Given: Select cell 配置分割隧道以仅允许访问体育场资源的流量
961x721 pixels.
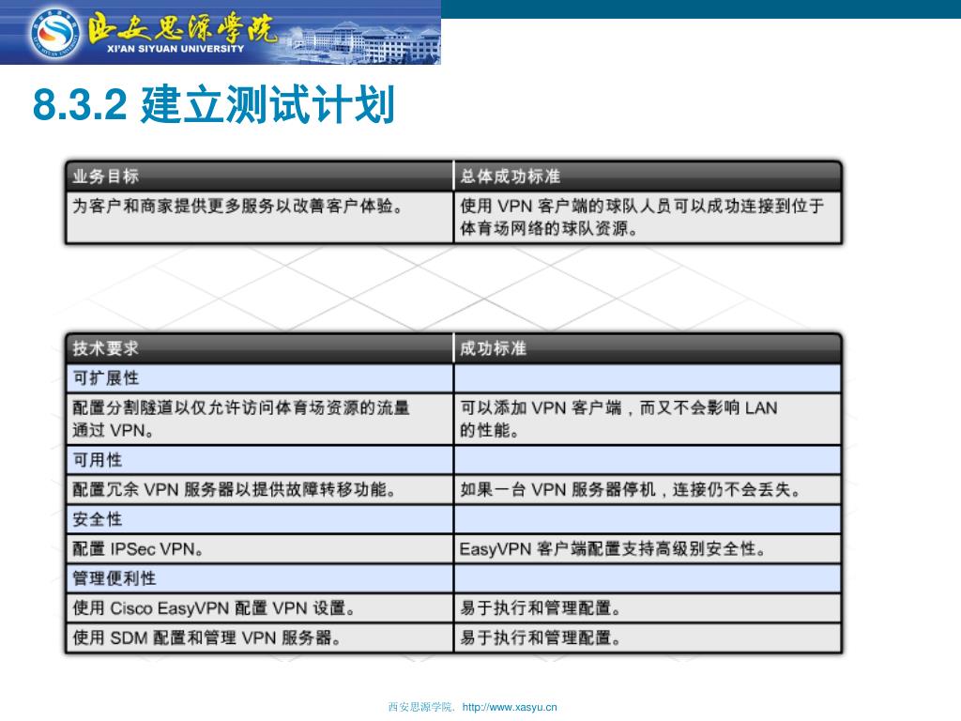Looking at the screenshot, I should [x=260, y=419].
